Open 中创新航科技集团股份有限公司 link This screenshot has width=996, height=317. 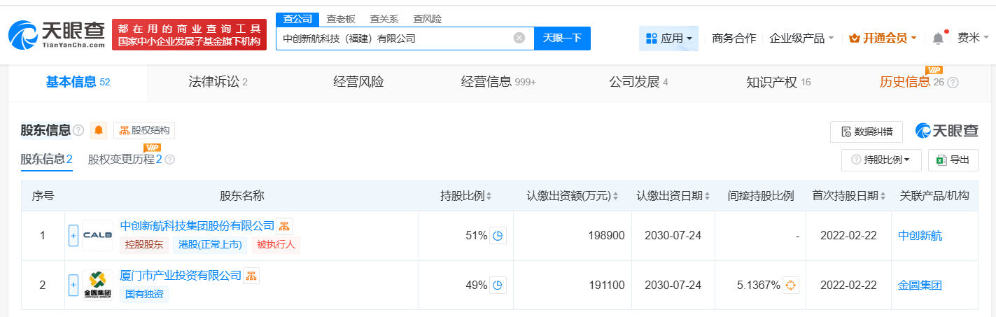click(x=197, y=226)
